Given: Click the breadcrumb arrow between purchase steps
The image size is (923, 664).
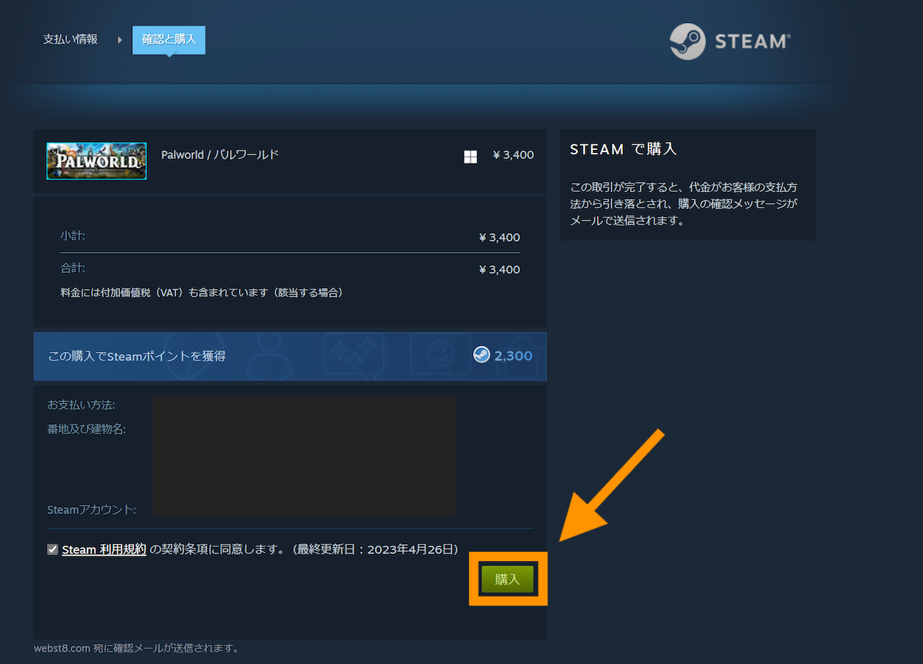Looking at the screenshot, I should [x=119, y=40].
